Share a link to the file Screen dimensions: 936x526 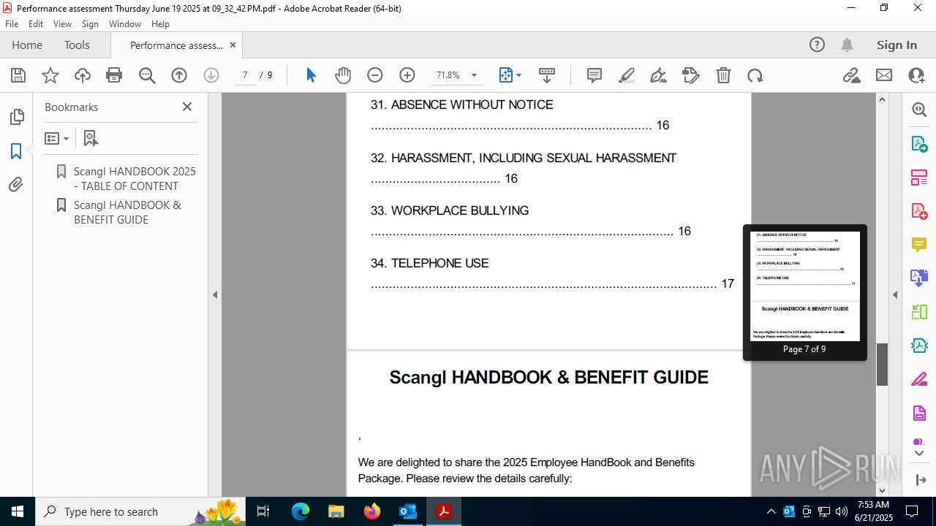(x=852, y=75)
